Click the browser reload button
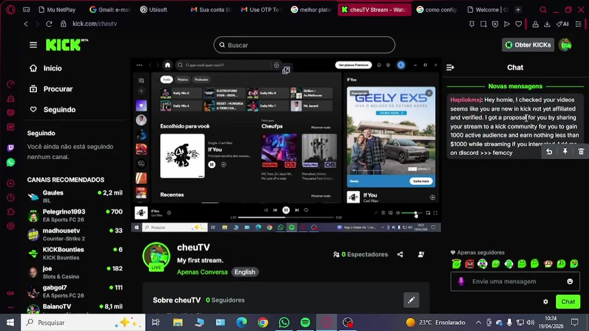The image size is (589, 331). 49,24
